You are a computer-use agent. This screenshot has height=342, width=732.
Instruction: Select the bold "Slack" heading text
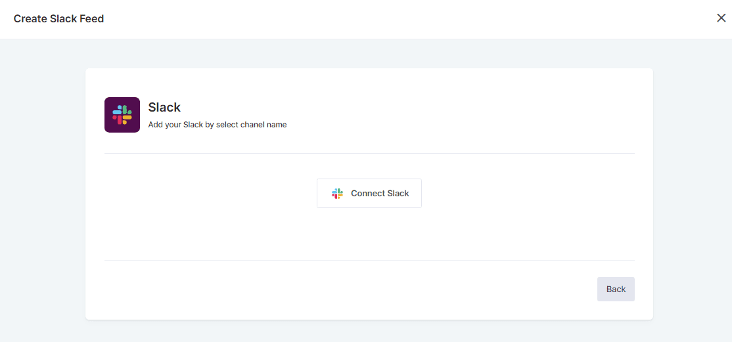[164, 107]
